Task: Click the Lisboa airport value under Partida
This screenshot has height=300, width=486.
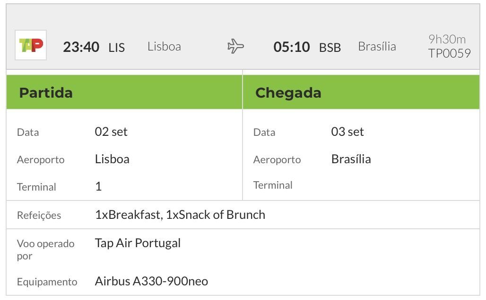Action: (112, 159)
